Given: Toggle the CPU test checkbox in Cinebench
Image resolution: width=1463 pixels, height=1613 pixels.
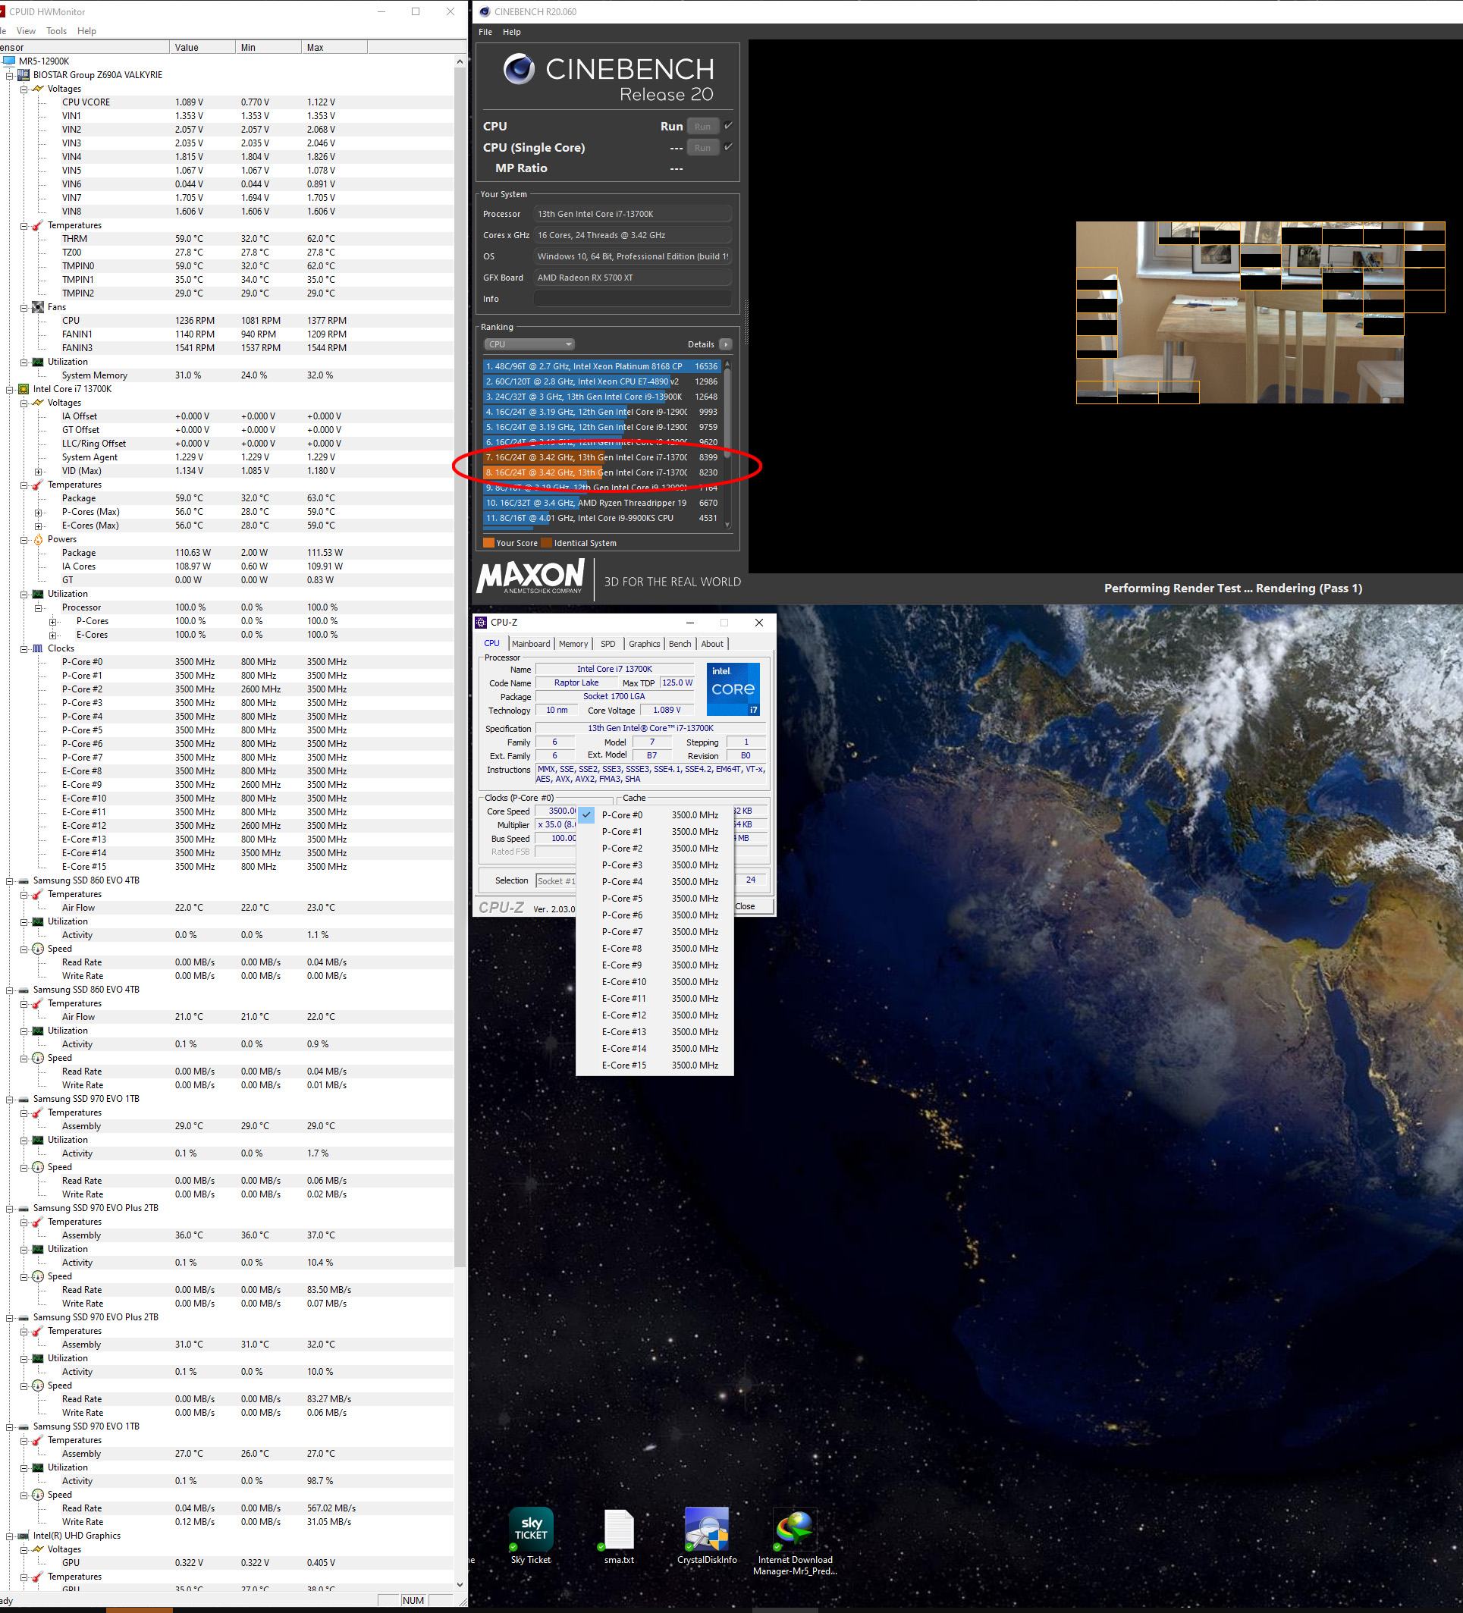Looking at the screenshot, I should (x=728, y=126).
